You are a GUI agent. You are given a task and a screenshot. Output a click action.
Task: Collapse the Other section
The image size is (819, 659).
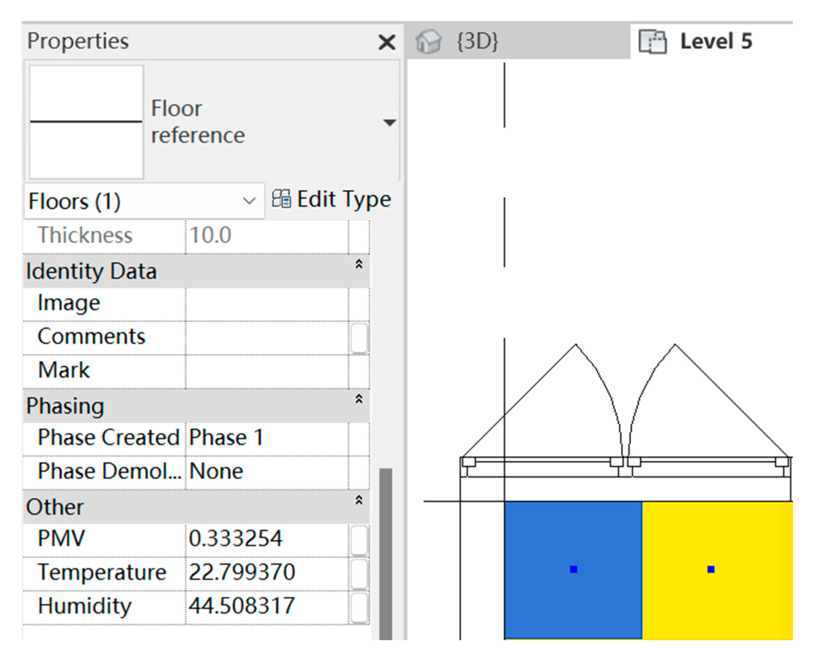click(358, 500)
